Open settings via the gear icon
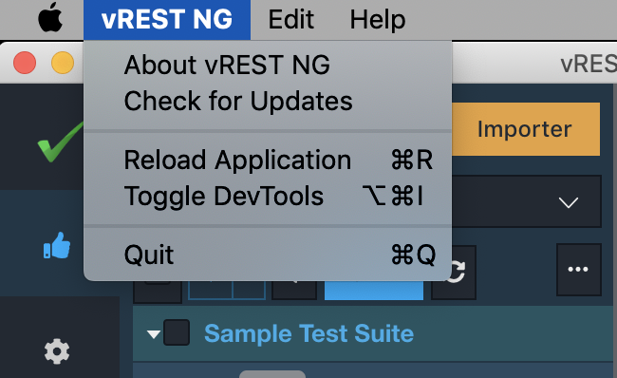Image resolution: width=617 pixels, height=378 pixels. pos(57,351)
